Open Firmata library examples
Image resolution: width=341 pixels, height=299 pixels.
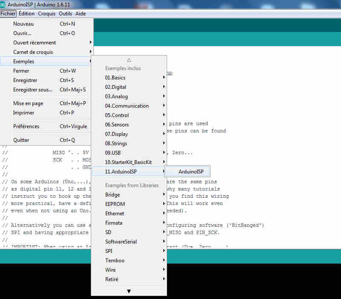(x=129, y=223)
